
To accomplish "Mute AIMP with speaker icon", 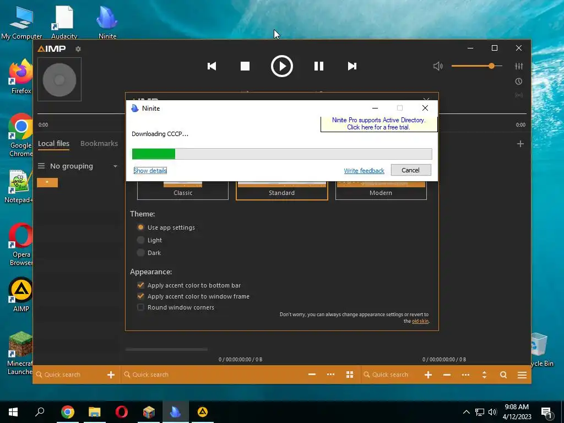I will tap(438, 66).
